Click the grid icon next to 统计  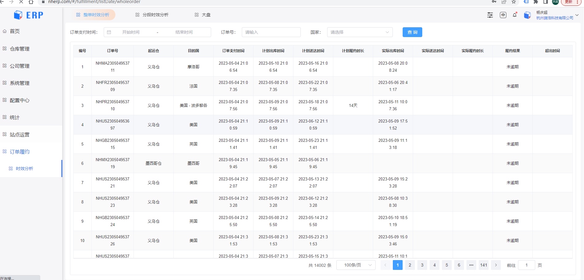(x=5, y=117)
